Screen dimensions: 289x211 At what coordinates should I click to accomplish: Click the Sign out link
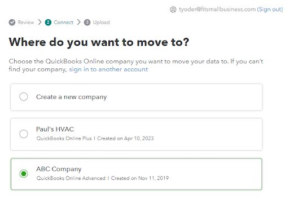[x=270, y=9]
